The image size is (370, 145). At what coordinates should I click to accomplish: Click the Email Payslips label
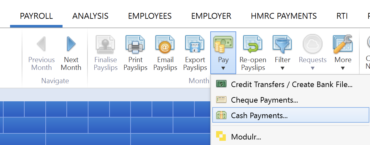[165, 64]
